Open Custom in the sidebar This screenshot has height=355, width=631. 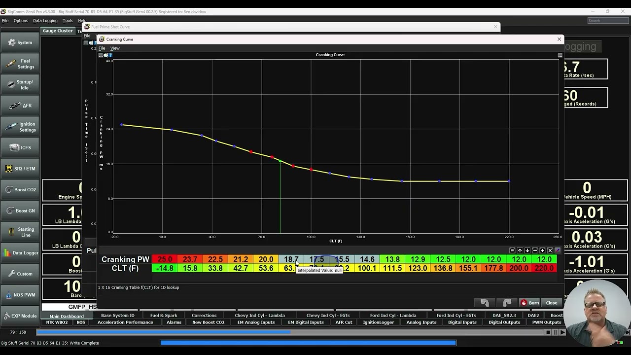(20, 274)
